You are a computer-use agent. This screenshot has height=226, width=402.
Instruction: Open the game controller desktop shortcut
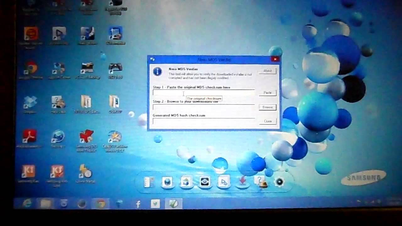(x=115, y=67)
